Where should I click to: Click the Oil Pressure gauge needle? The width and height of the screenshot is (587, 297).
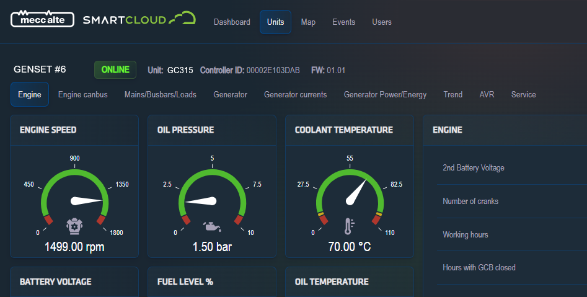(201, 201)
